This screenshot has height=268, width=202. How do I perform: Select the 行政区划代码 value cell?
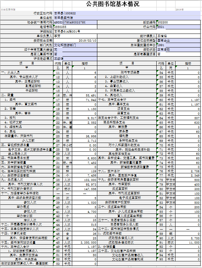127,13
